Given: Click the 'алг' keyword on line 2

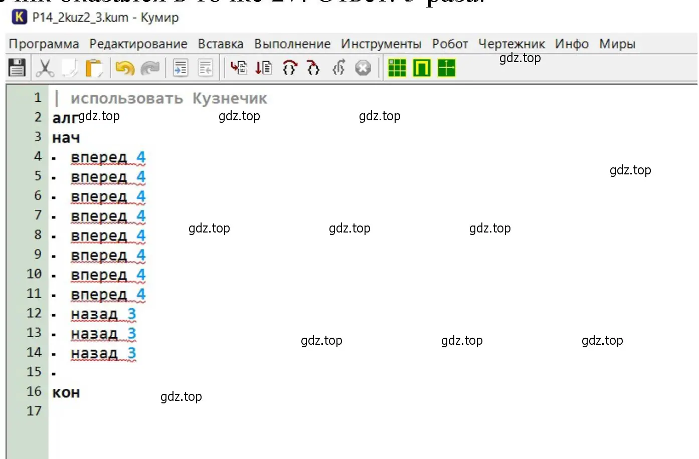Looking at the screenshot, I should click(65, 118).
